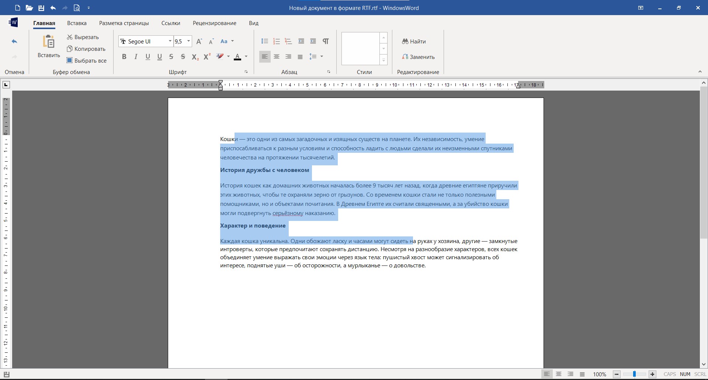Click the bulleted list icon

point(264,41)
